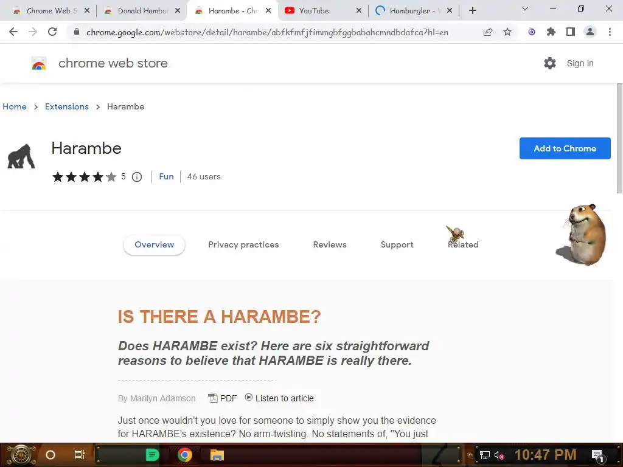This screenshot has width=623, height=467.
Task: Open the Support tab
Action: (397, 244)
